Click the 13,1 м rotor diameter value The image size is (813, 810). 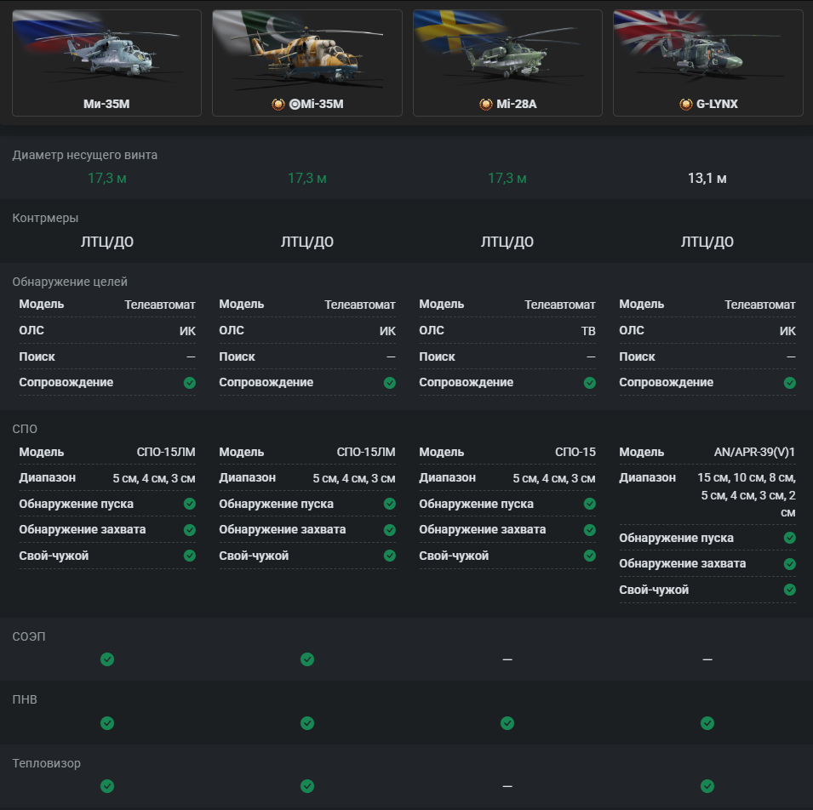[x=707, y=179]
